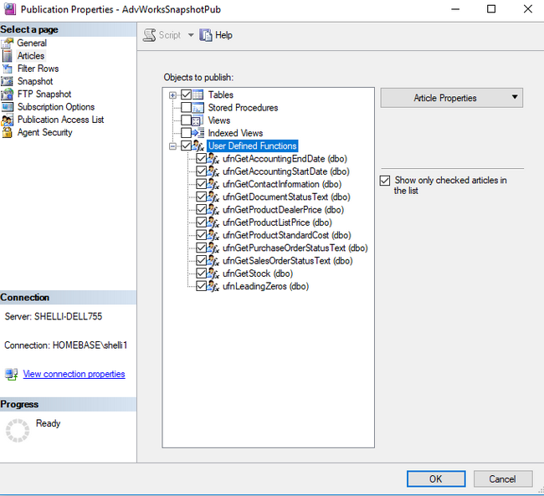Open the Subscription Options page
The image size is (544, 496).
tap(56, 107)
